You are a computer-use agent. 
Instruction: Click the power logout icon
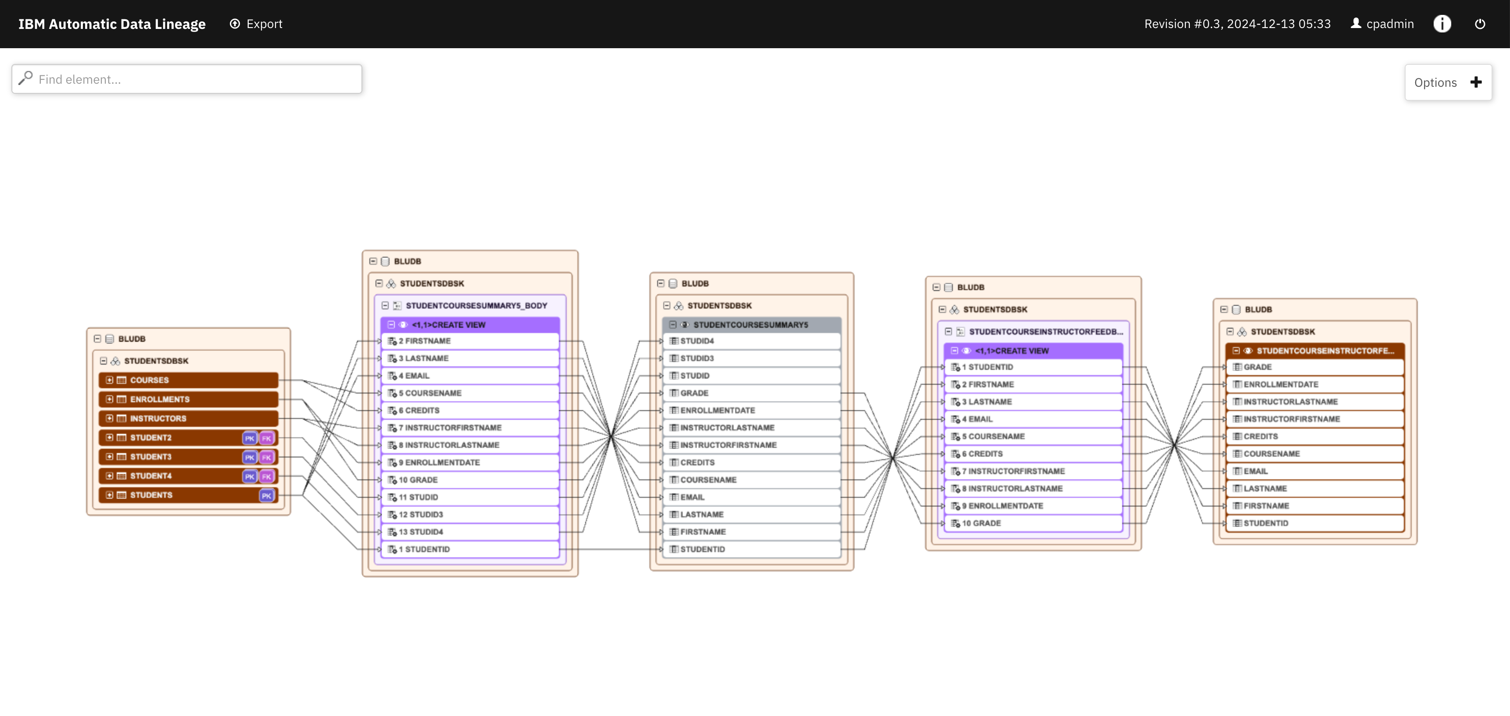pos(1480,24)
